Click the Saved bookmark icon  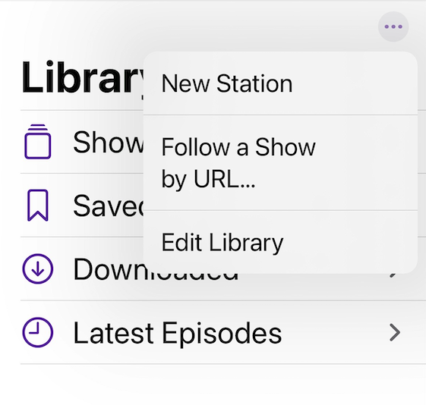(38, 206)
